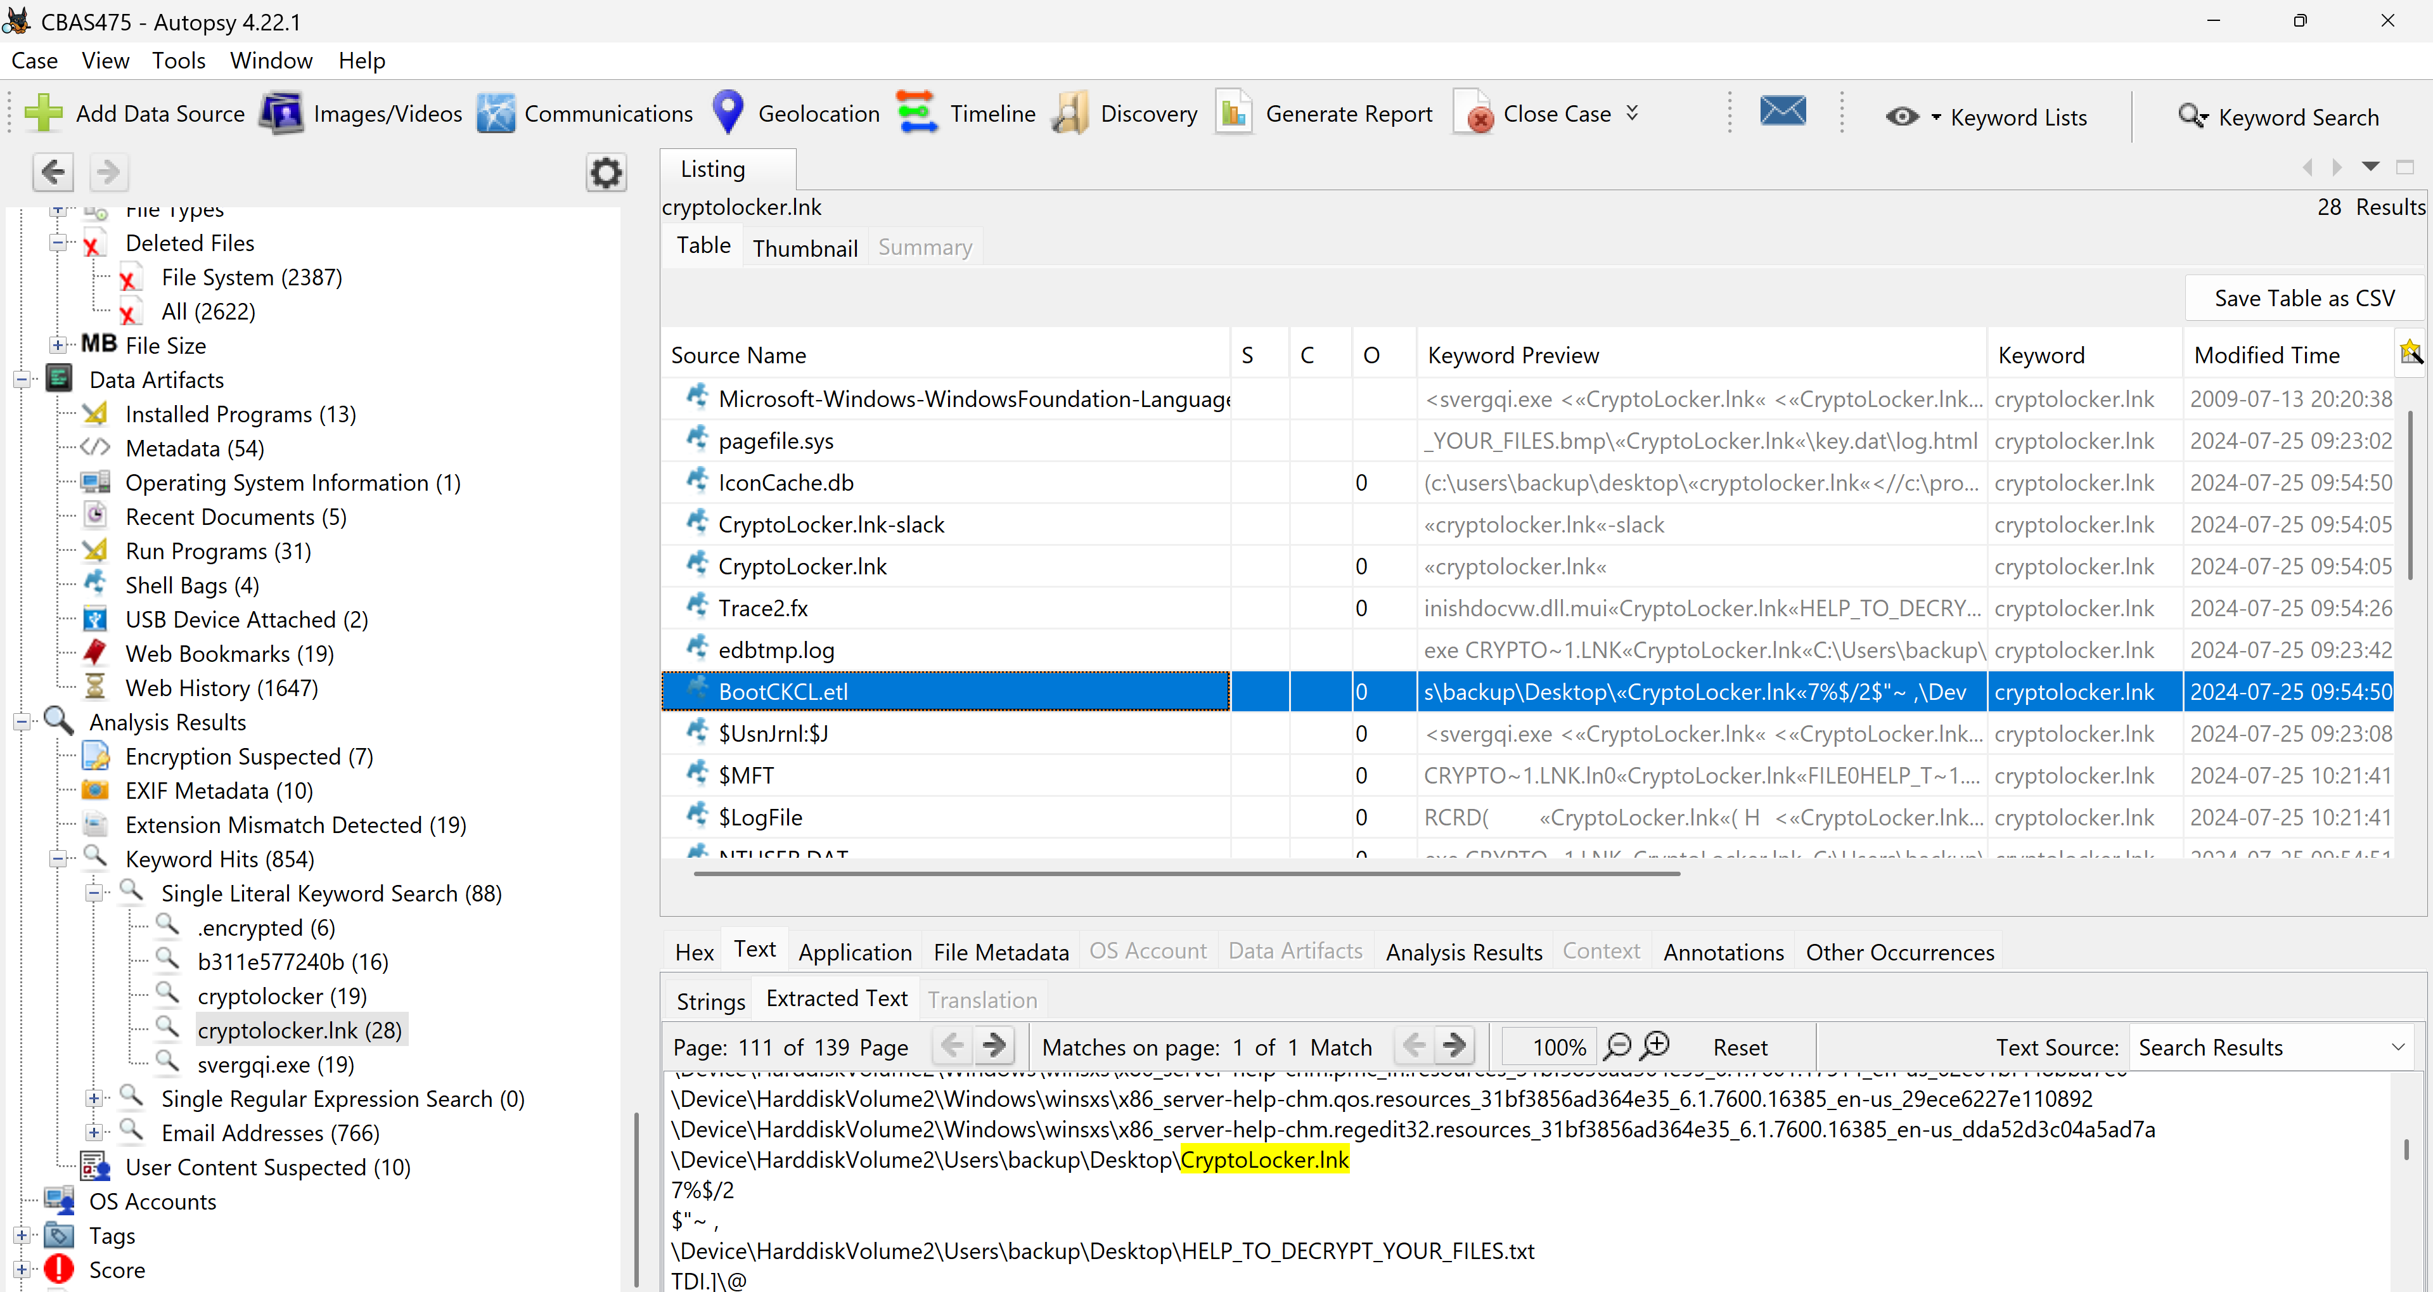2433x1292 pixels.
Task: Expand the Close Case overflow chevron
Action: tap(1632, 113)
